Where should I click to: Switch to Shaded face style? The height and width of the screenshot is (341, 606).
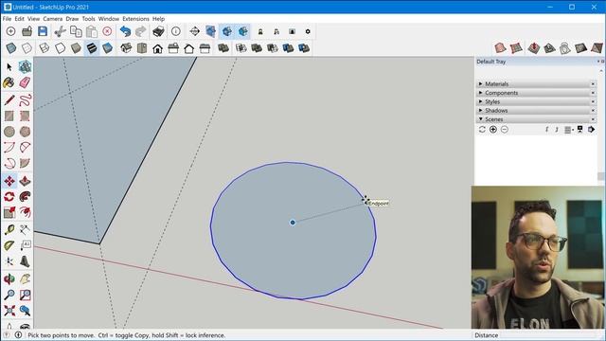click(x=76, y=48)
